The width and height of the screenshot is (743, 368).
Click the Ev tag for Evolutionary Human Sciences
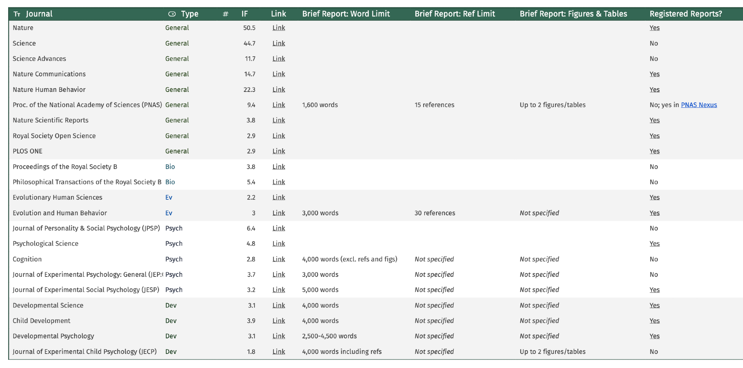coord(169,198)
